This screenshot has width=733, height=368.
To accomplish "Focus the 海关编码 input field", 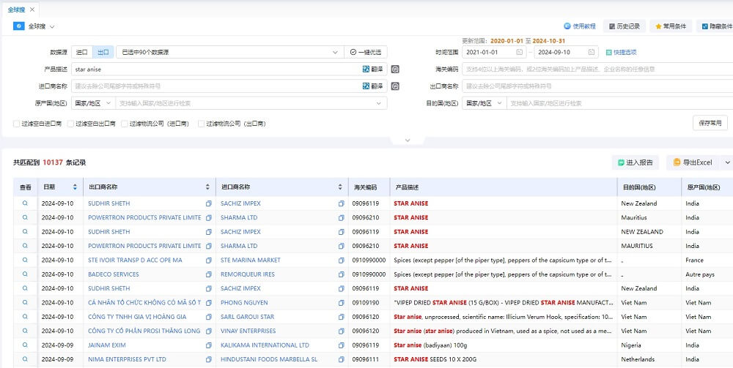I will pos(597,69).
